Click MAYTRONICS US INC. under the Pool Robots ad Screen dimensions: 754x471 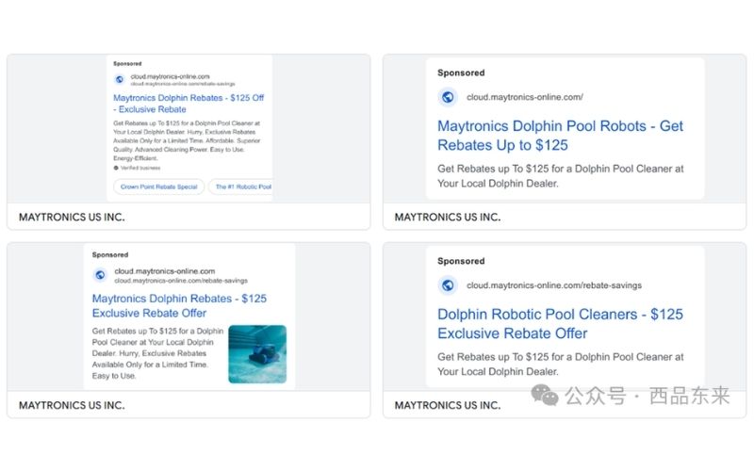pos(447,218)
